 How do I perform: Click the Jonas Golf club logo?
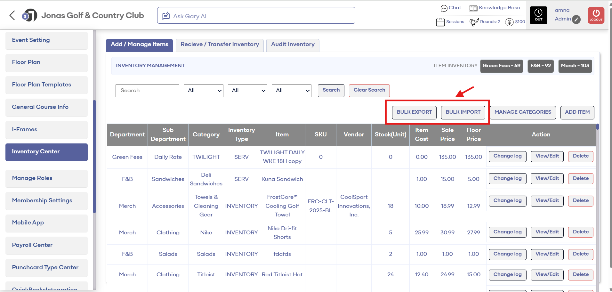(x=29, y=15)
